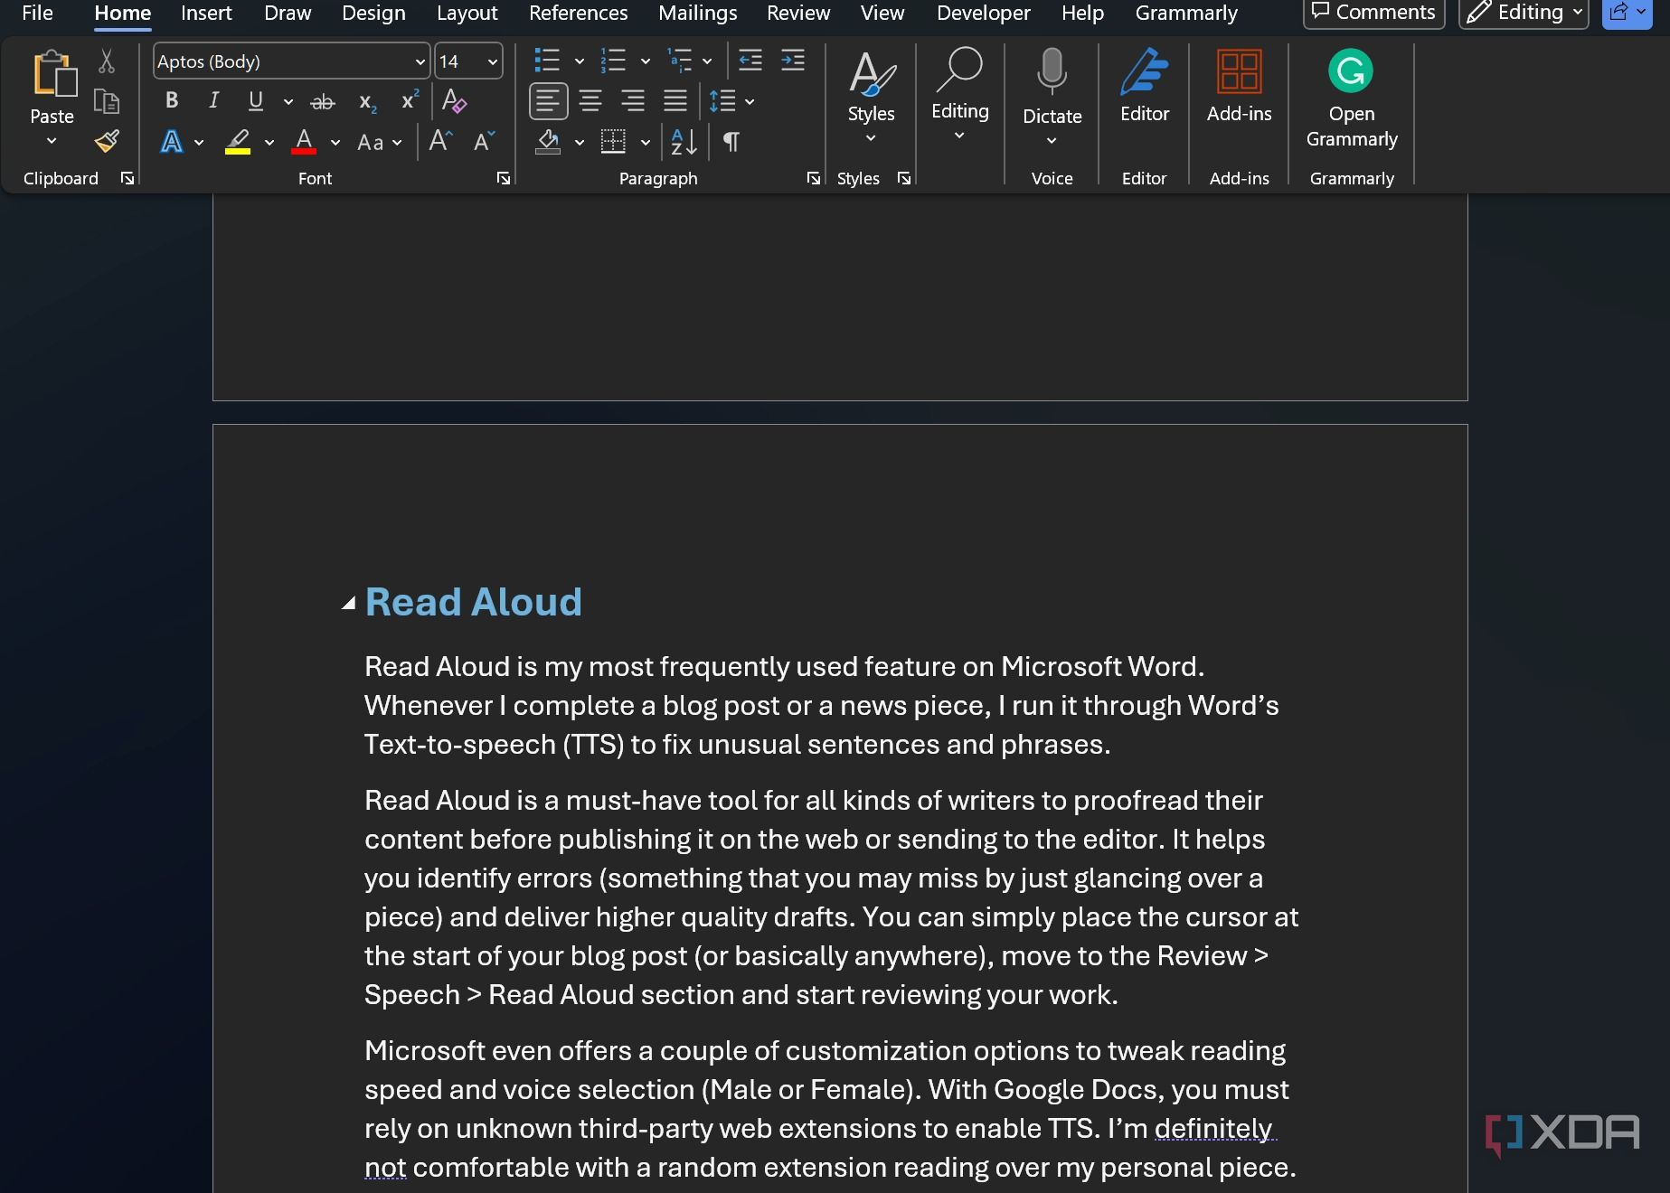Open Grammarly from the ribbon

click(x=1352, y=98)
